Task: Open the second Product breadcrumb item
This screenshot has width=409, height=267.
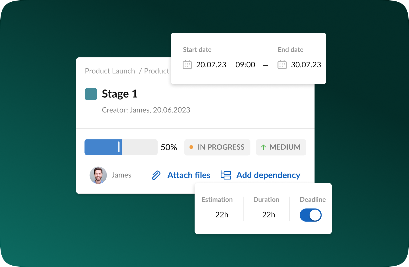Action: (x=156, y=71)
